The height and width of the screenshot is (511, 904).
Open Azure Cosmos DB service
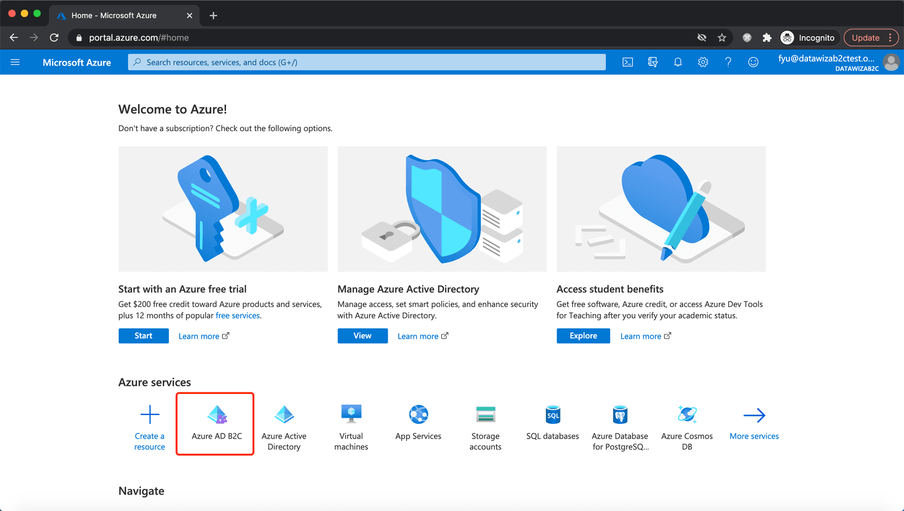point(687,428)
